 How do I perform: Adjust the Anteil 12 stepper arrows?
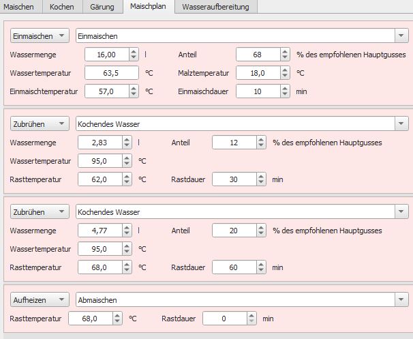(261, 143)
